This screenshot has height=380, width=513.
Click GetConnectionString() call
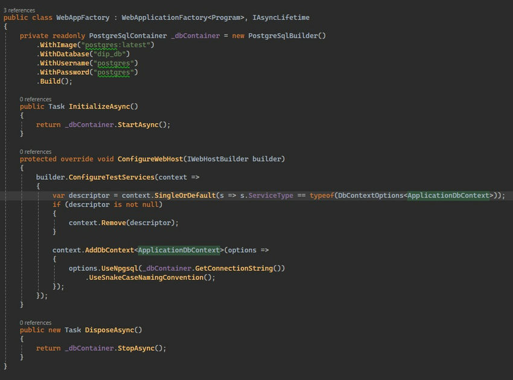coord(238,268)
